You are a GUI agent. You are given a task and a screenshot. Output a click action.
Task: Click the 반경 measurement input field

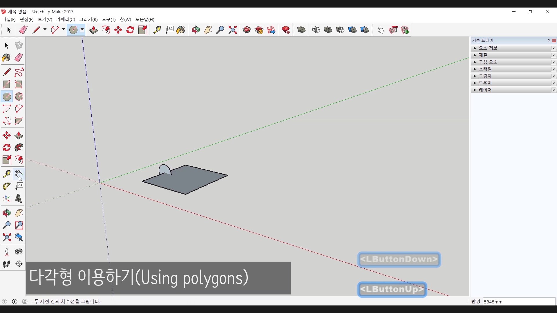[519, 302]
